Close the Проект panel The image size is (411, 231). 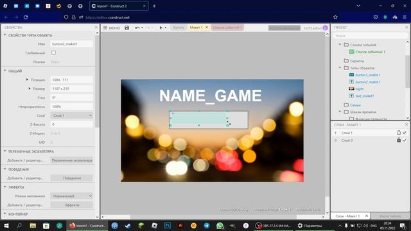click(x=407, y=27)
